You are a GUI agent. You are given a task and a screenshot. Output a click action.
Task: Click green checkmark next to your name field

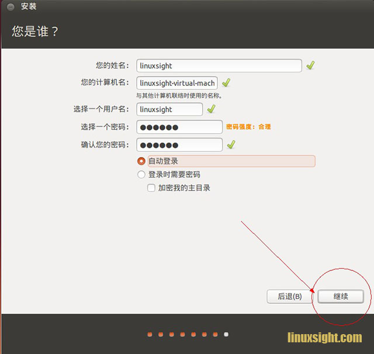(x=310, y=65)
